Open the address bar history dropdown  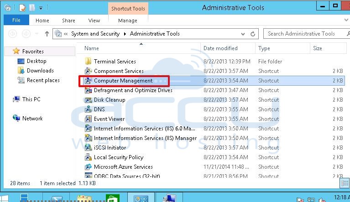[243, 34]
